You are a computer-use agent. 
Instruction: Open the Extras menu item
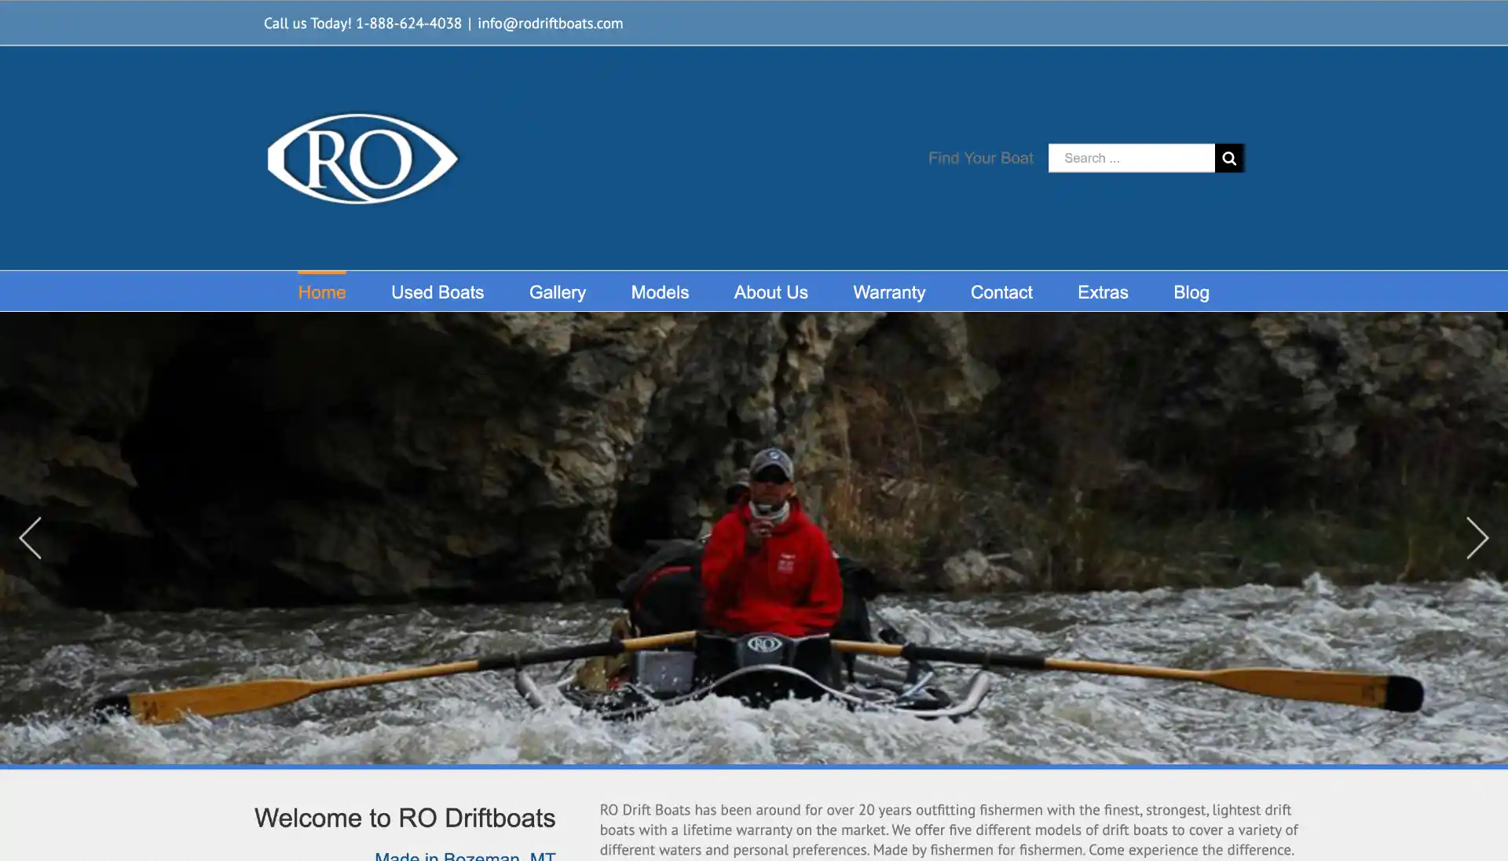[1103, 292]
